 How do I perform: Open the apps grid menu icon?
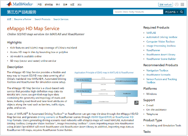[x=183, y=5]
